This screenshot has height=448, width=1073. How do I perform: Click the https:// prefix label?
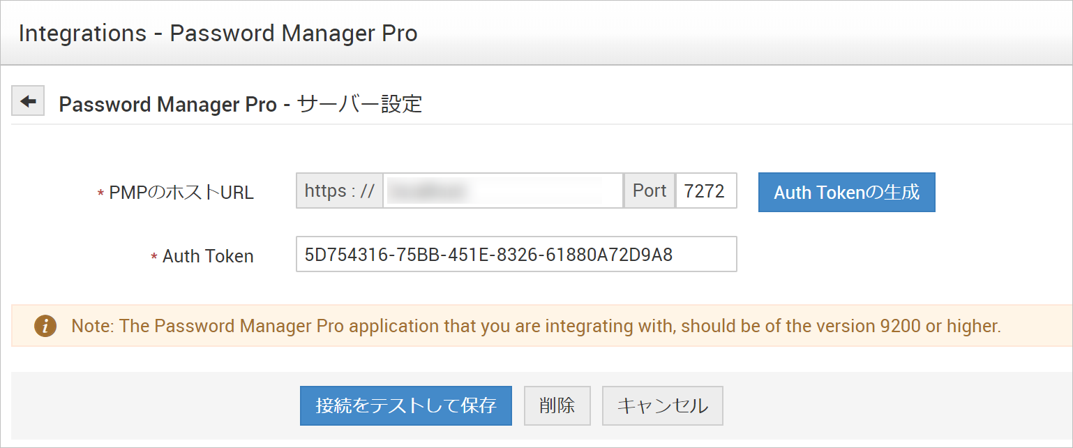pos(340,191)
